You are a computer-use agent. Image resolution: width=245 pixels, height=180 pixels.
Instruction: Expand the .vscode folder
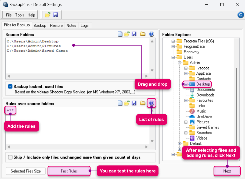(x=186, y=68)
